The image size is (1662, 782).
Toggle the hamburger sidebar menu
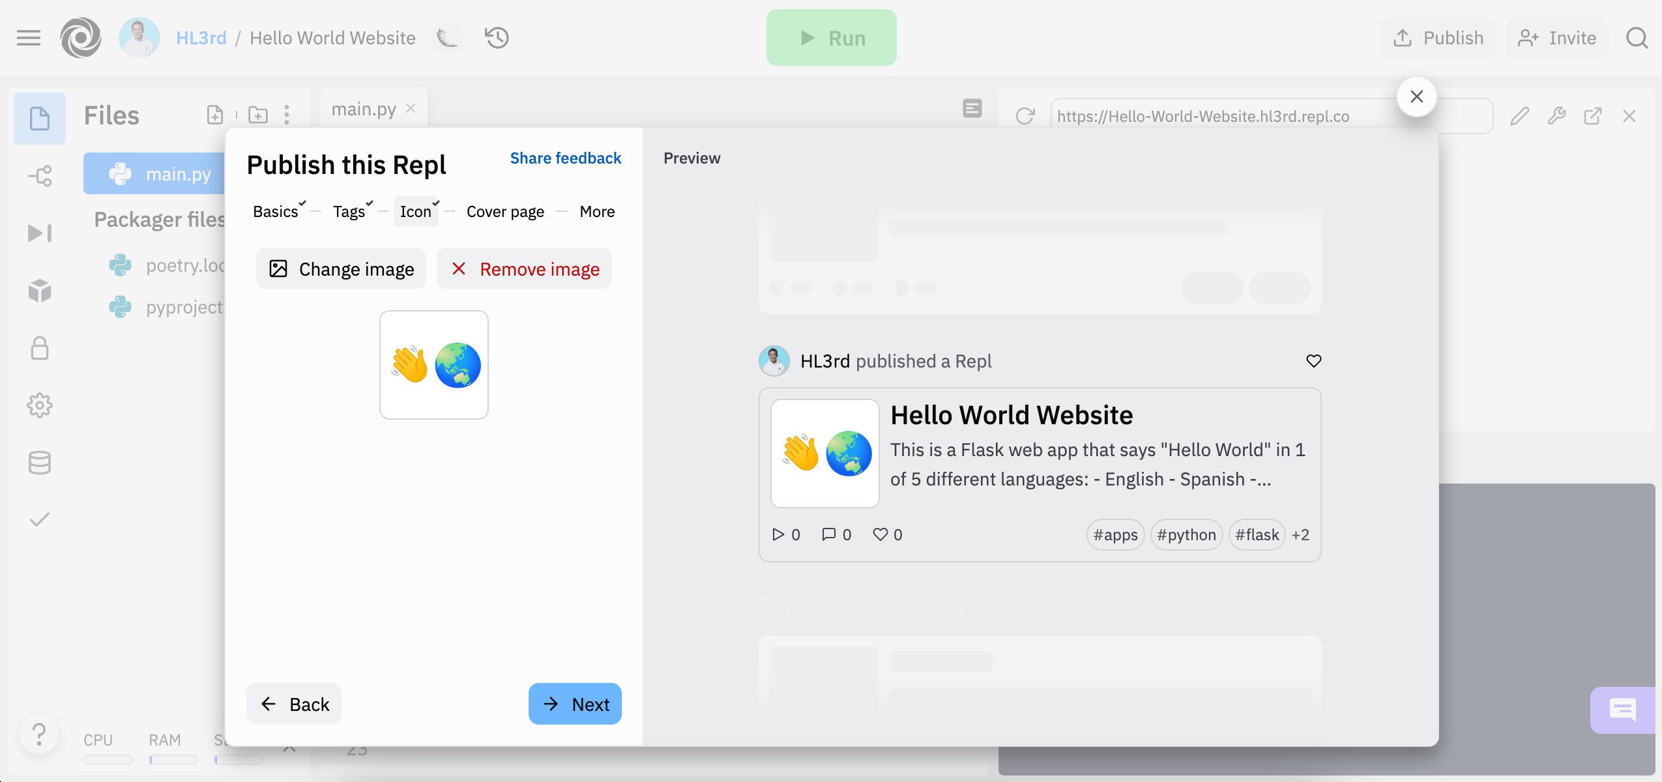coord(29,38)
